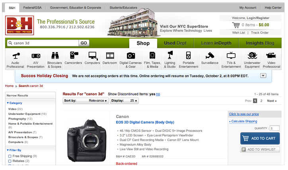
Task: Filter by Underwater Equipment category
Action: pos(27,114)
